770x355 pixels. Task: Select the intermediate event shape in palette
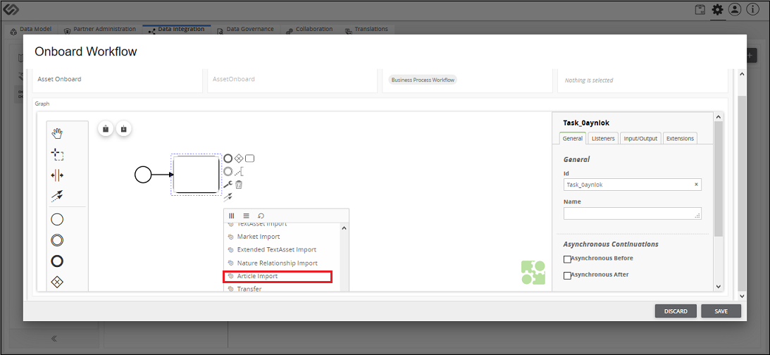(58, 240)
